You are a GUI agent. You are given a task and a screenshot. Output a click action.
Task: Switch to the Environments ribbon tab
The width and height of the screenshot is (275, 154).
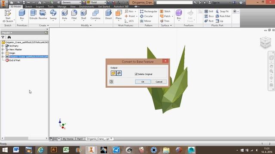click(x=87, y=7)
